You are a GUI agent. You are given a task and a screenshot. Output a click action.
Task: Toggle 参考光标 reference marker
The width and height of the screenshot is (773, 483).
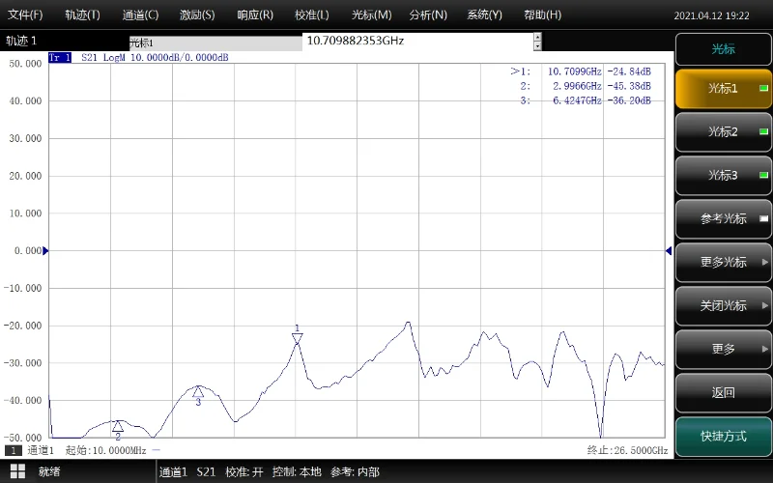tap(723, 219)
